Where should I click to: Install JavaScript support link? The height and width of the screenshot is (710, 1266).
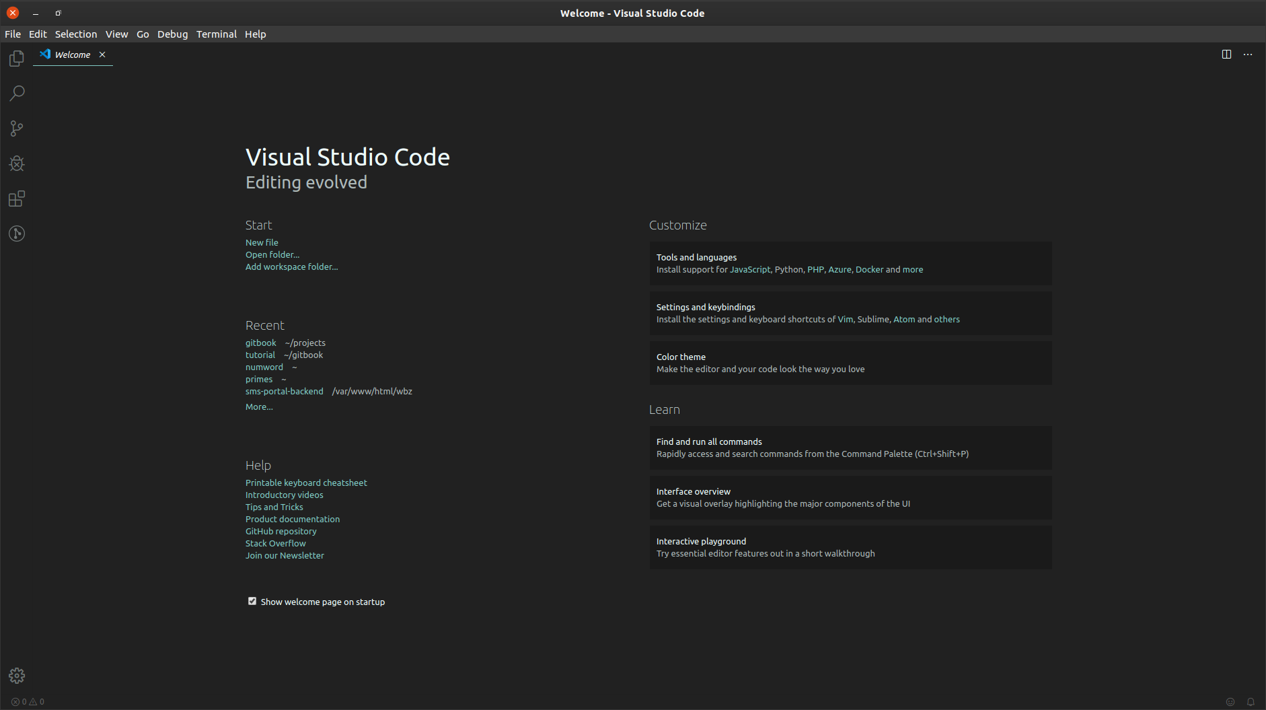(x=750, y=269)
